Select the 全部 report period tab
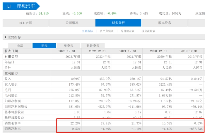The width and height of the screenshot is (205, 133). coord(20,46)
